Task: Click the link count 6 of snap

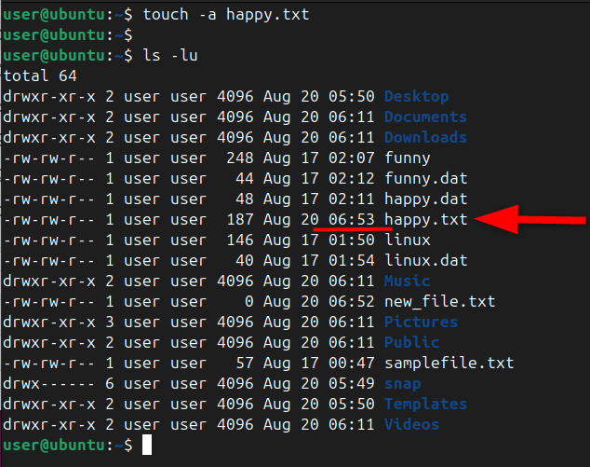Action: [110, 384]
